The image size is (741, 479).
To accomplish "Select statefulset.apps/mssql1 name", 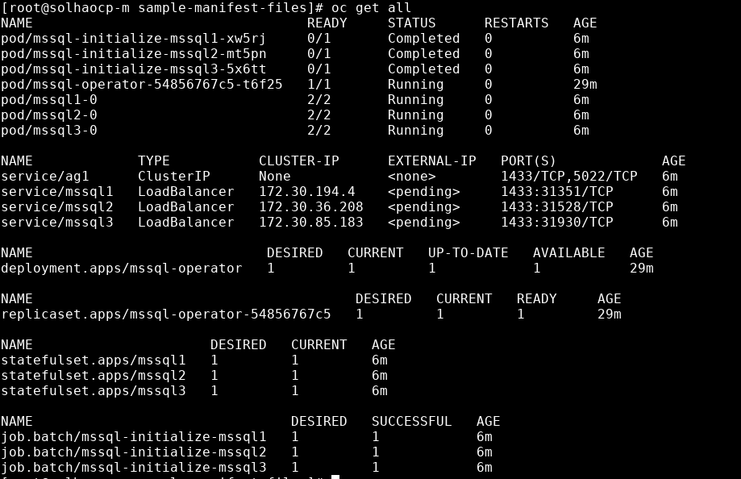I will pos(93,360).
